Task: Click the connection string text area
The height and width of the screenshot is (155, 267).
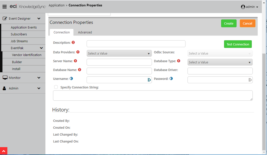Action: 153,96
